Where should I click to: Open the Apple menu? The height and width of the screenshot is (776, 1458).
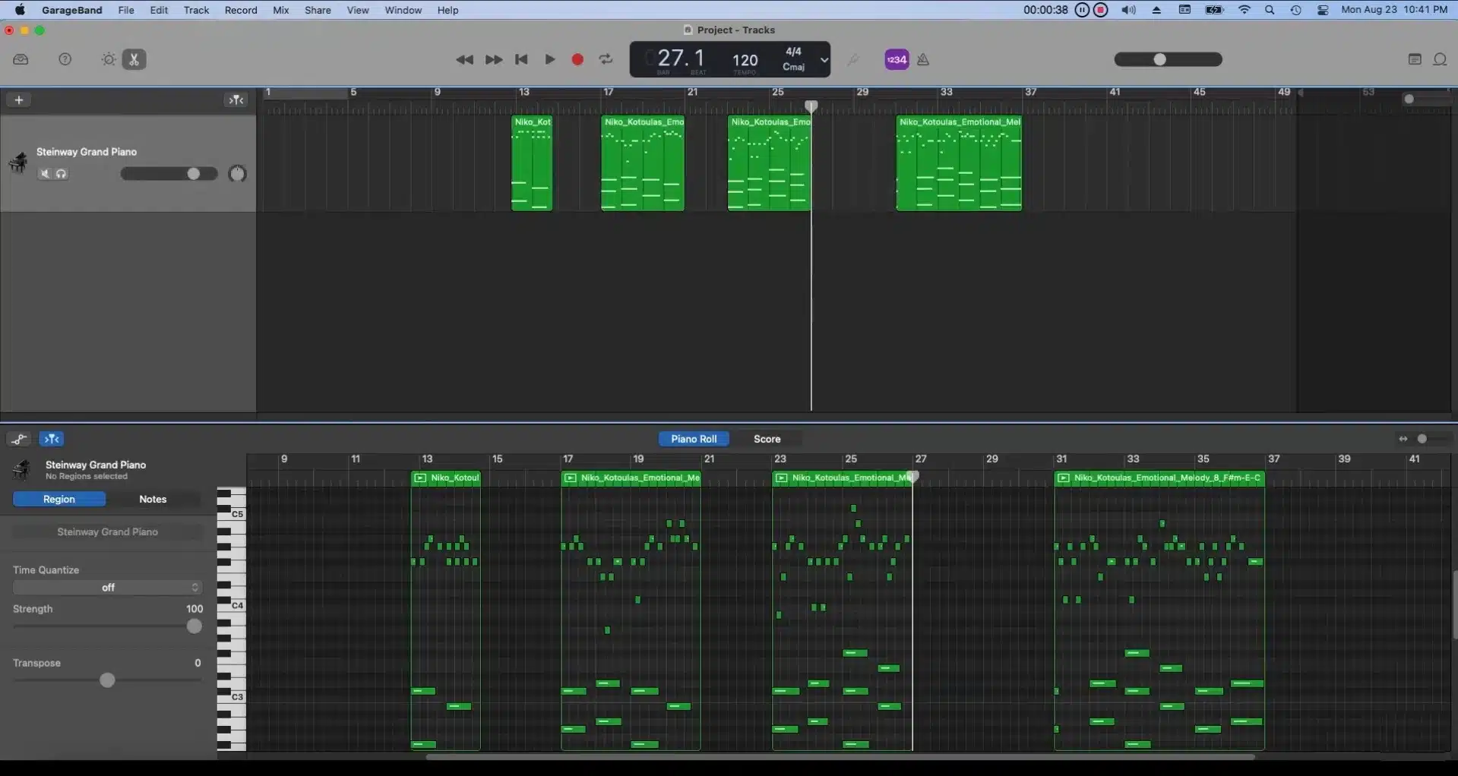tap(20, 10)
